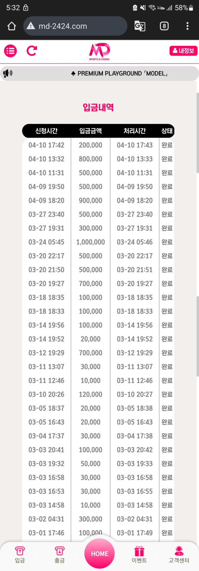Image resolution: width=199 pixels, height=571 pixels.
Task: Tap the not-secure warning triangle icon
Action: pos(31,26)
